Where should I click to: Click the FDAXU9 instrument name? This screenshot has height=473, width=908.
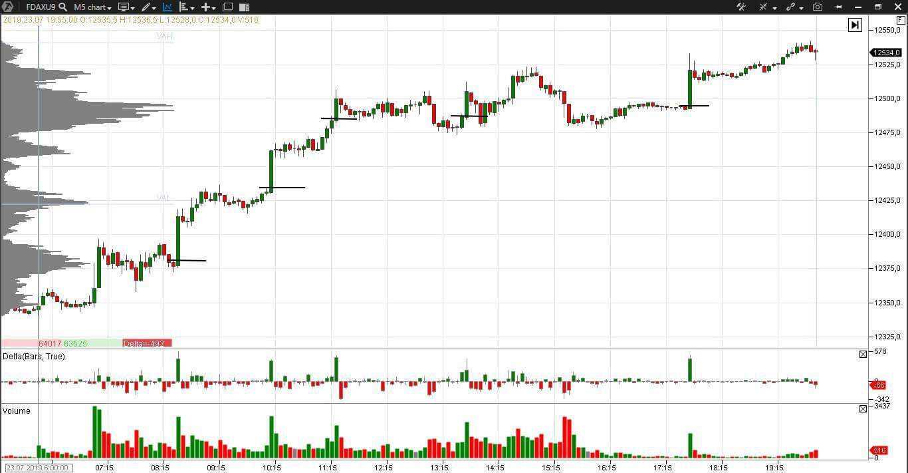(41, 7)
